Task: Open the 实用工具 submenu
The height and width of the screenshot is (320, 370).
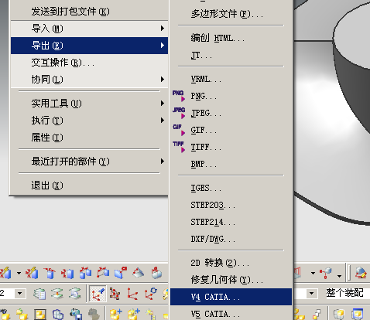Action: click(x=89, y=104)
